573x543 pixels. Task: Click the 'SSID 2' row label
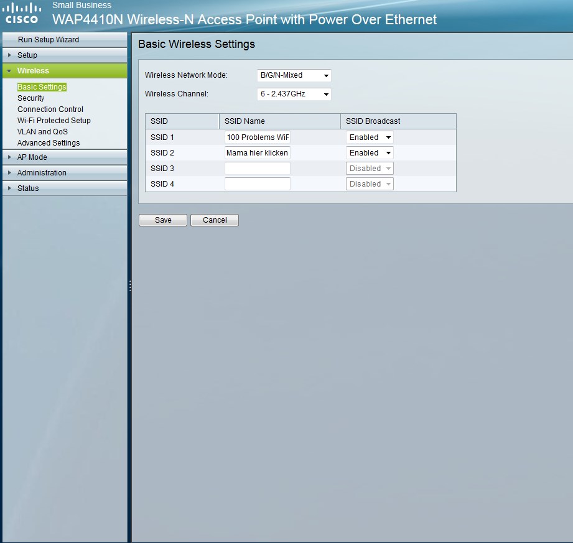pos(162,153)
